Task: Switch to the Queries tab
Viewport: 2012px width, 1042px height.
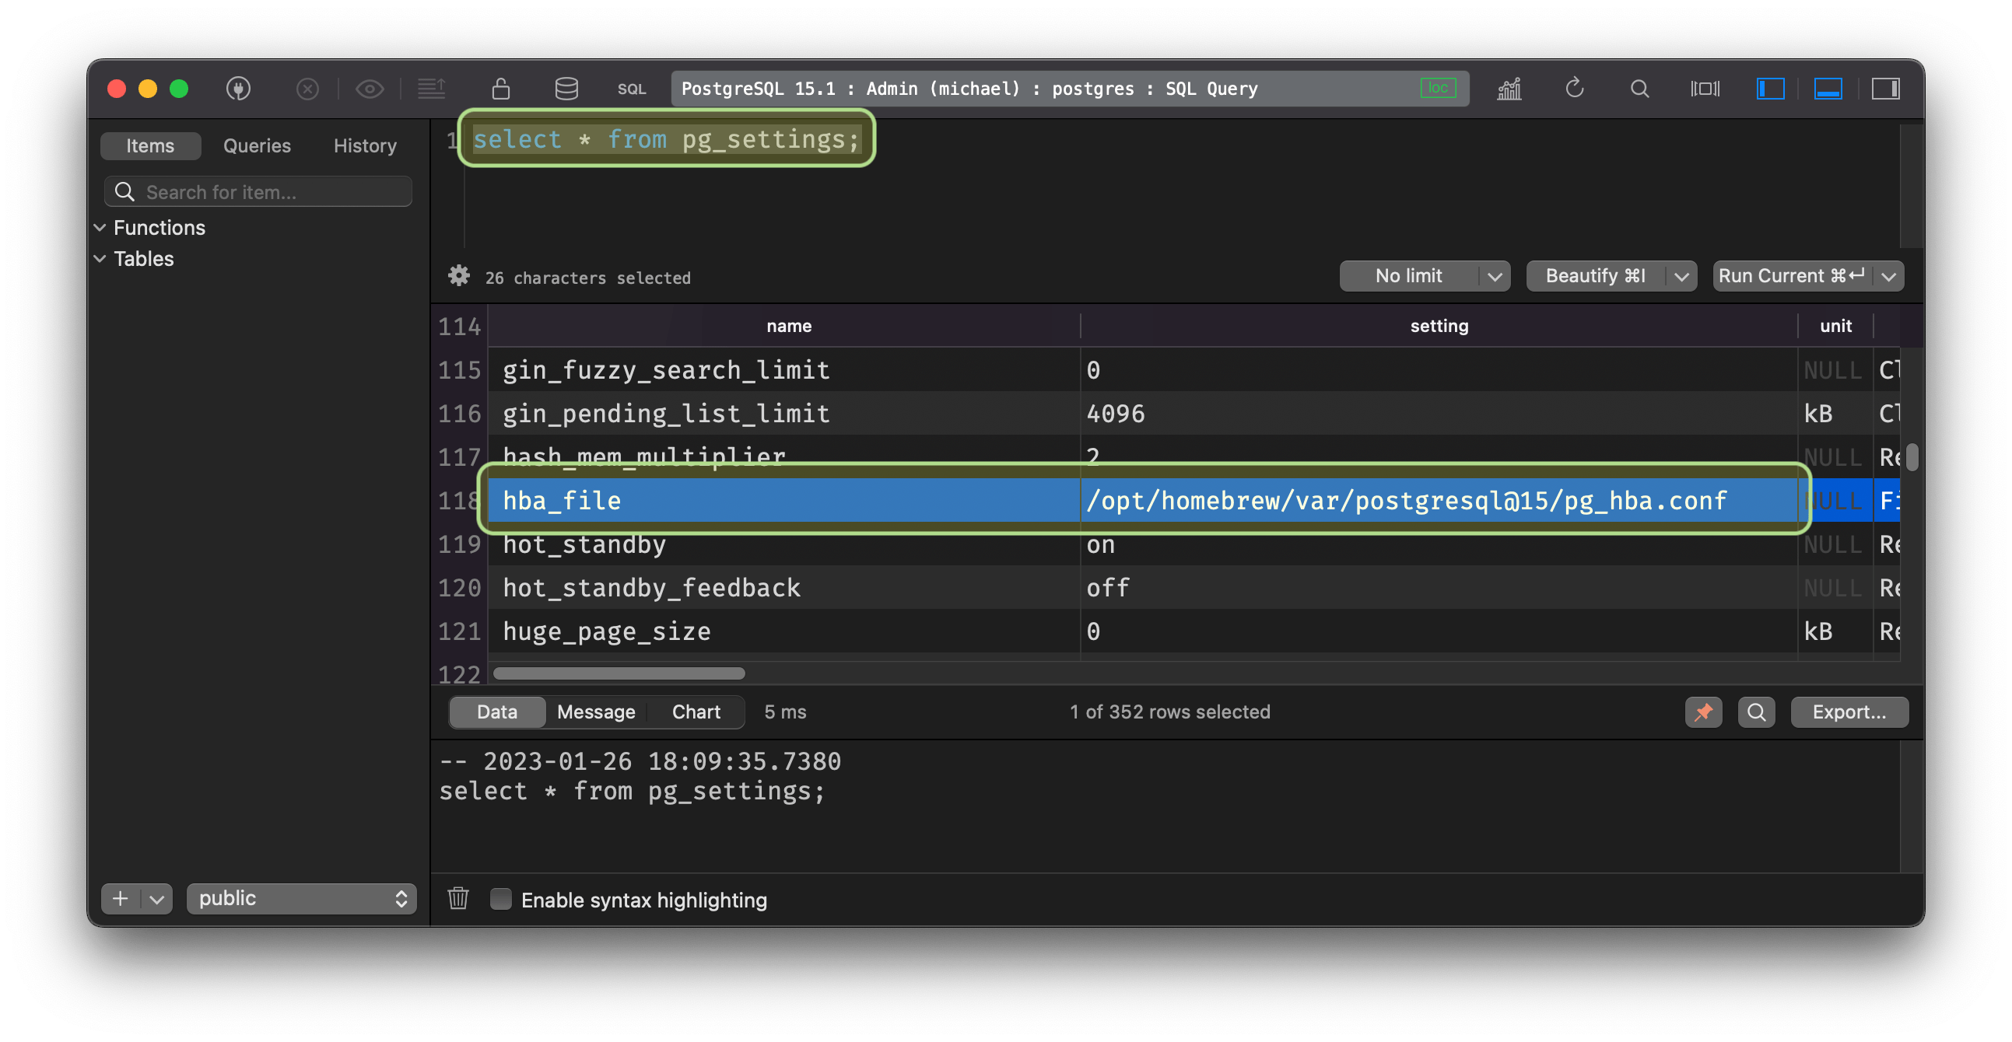Action: pos(256,146)
